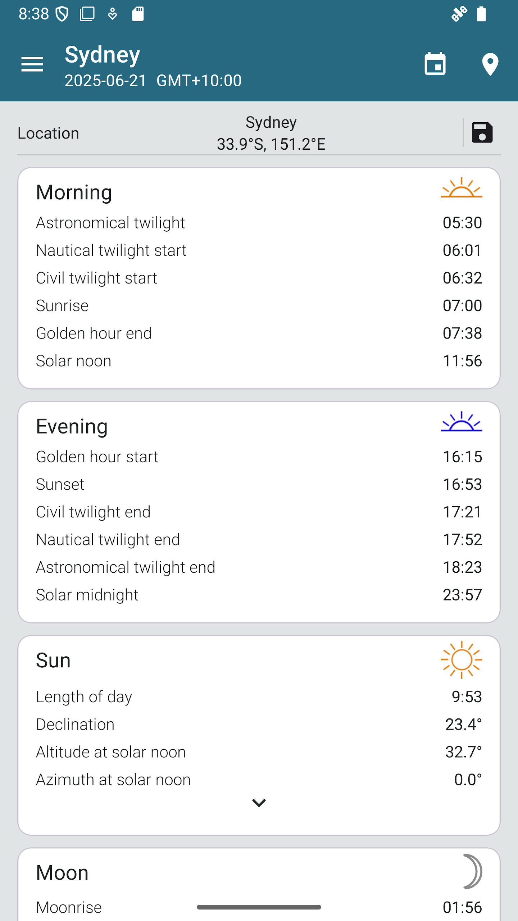Tap the blue sunset icon
518x921 pixels.
click(462, 422)
